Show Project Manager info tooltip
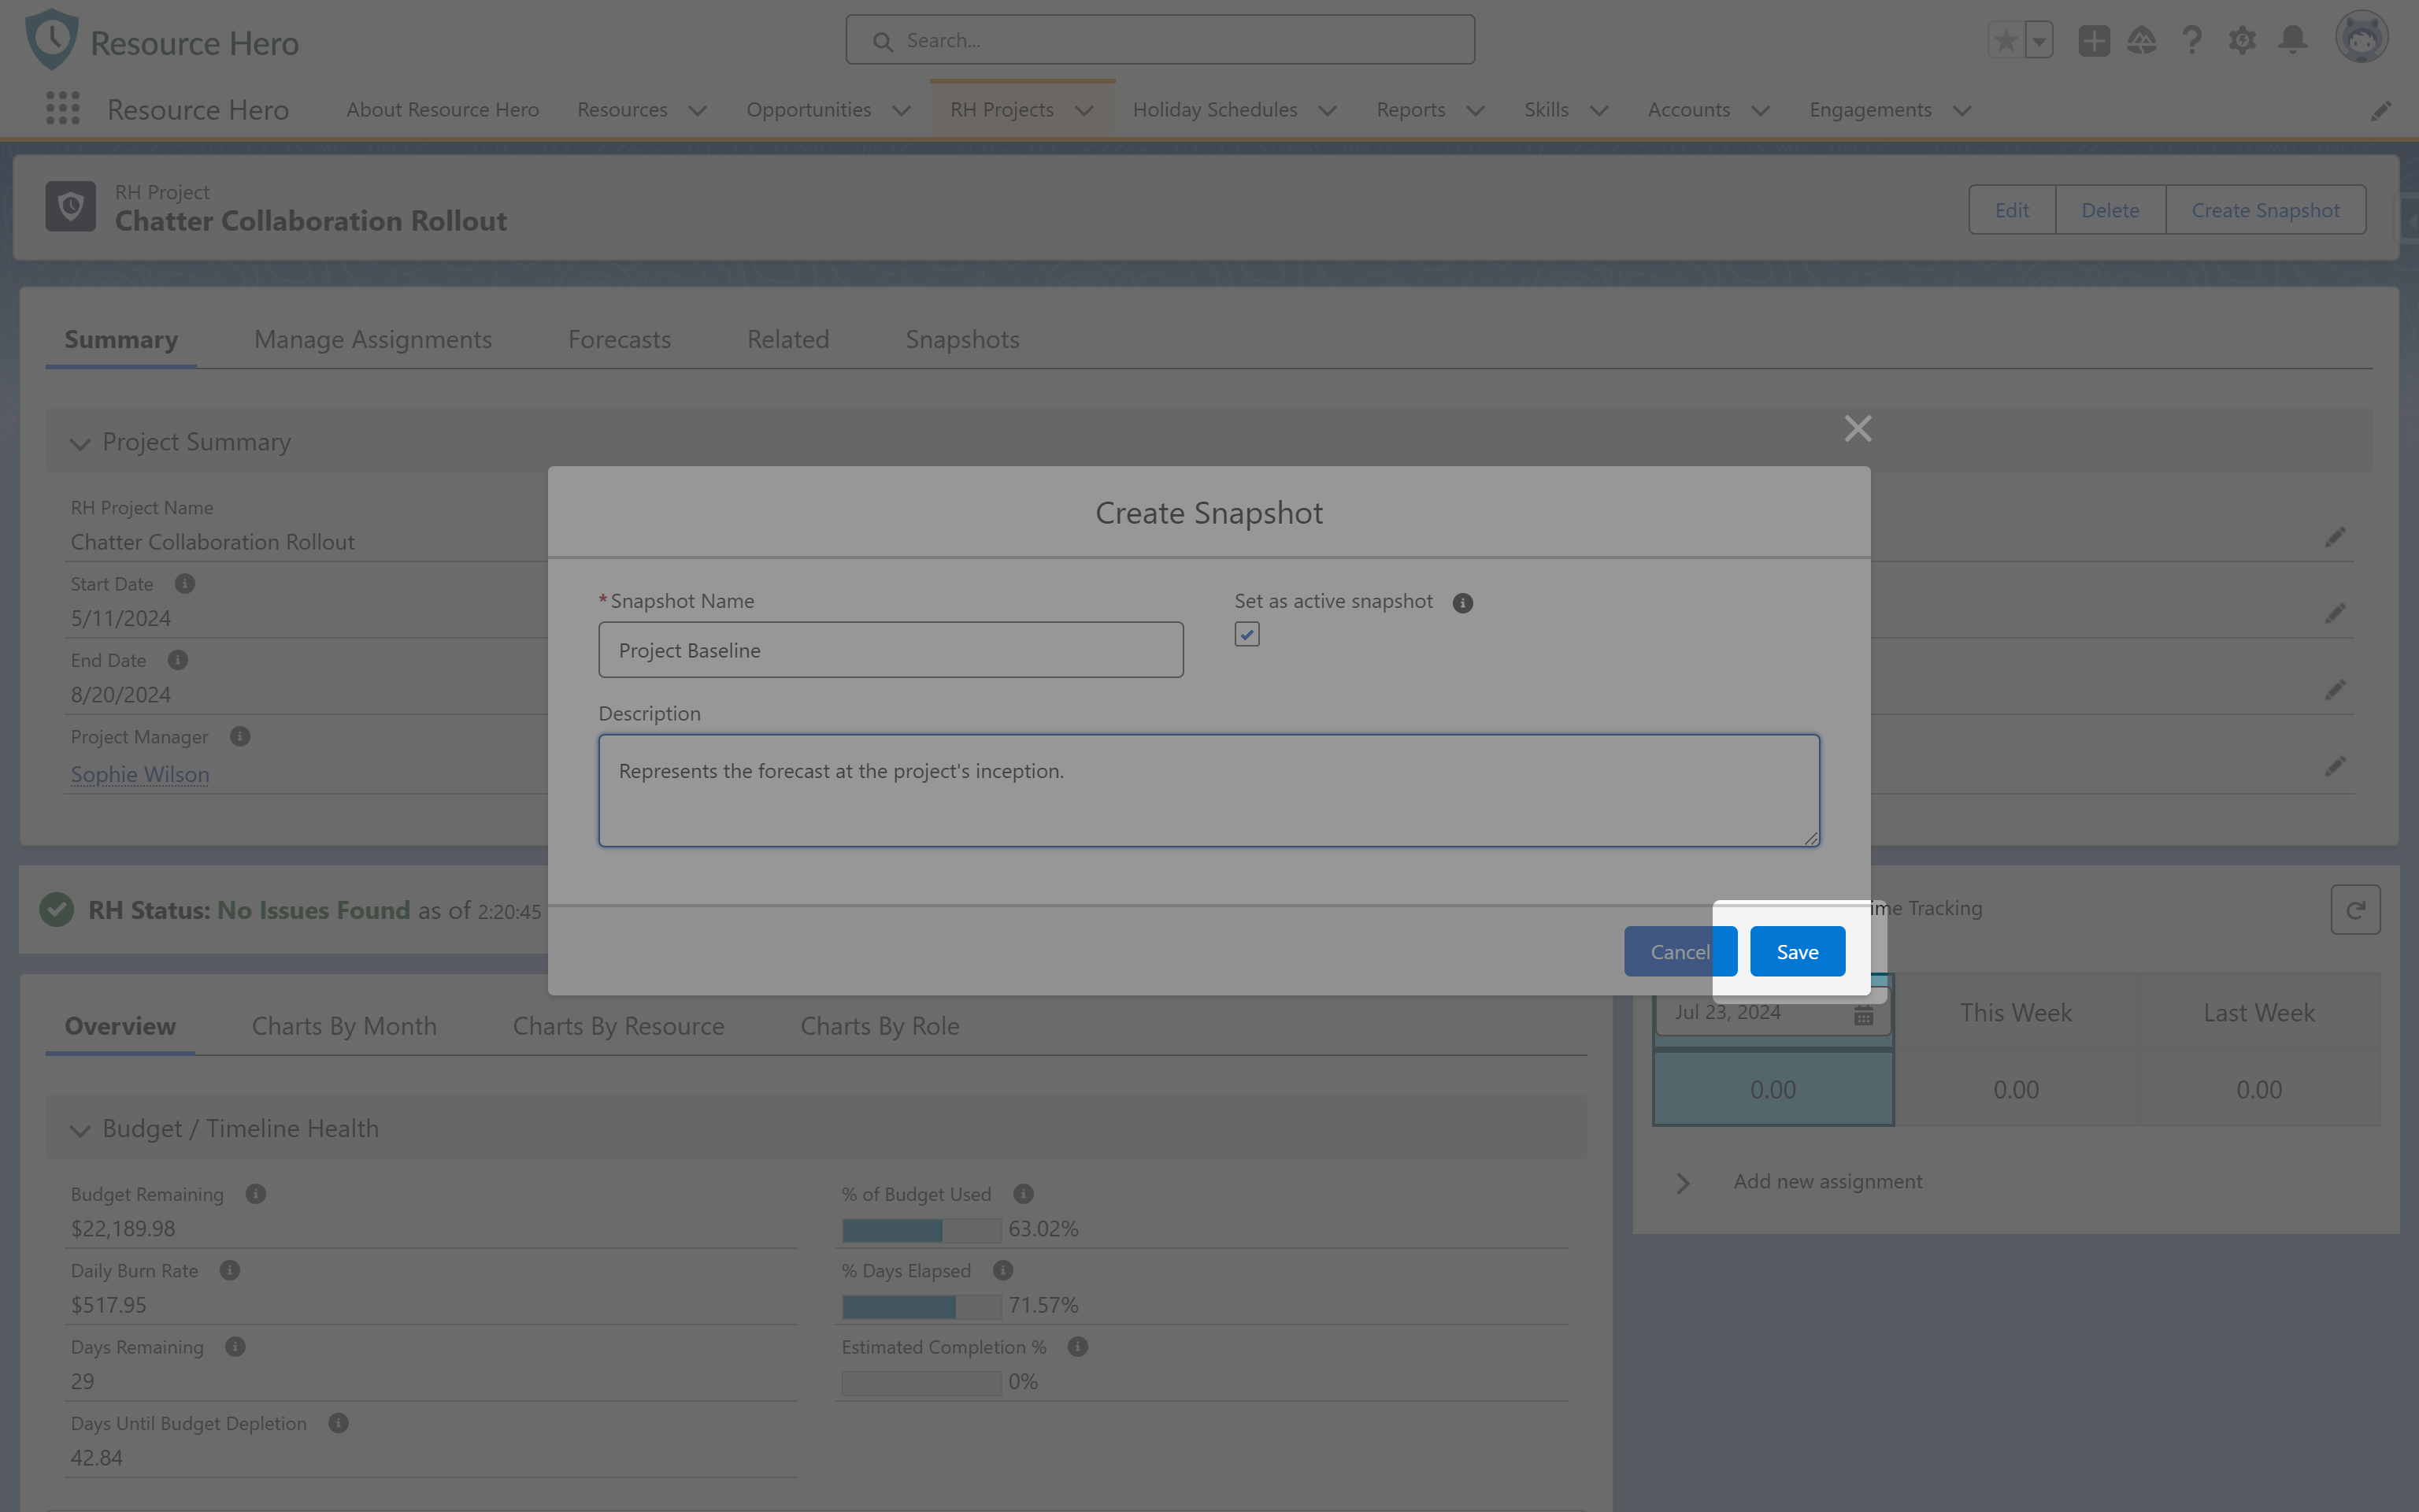This screenshot has width=2419, height=1512. [240, 736]
